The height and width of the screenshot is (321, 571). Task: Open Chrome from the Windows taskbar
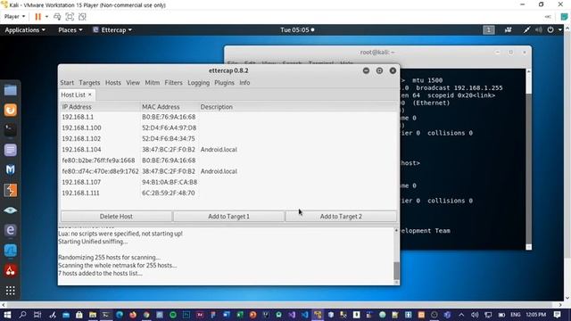[x=146, y=315]
